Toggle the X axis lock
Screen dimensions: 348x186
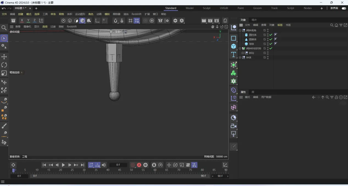coord(22,21)
